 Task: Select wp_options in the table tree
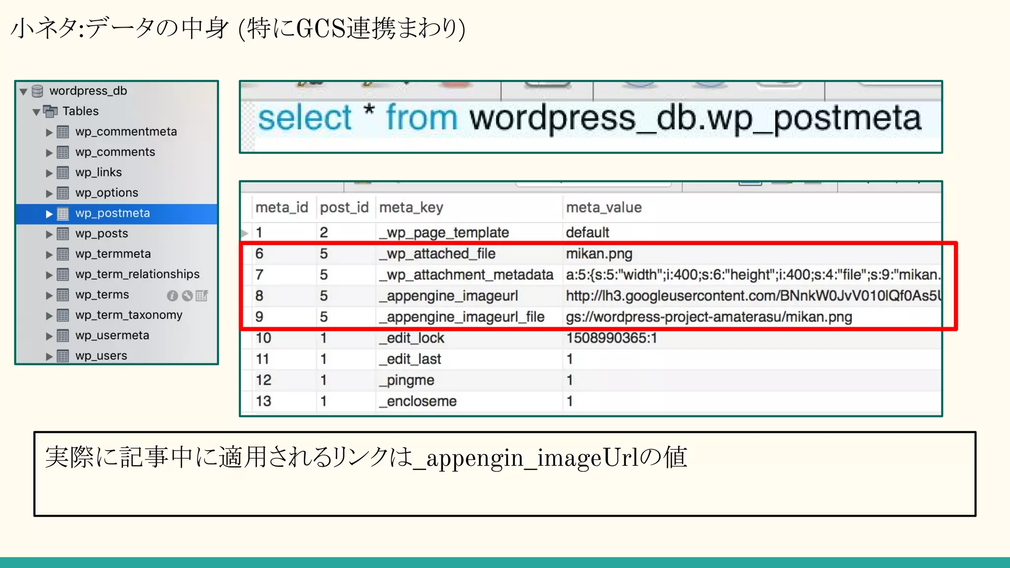pyautogui.click(x=107, y=193)
